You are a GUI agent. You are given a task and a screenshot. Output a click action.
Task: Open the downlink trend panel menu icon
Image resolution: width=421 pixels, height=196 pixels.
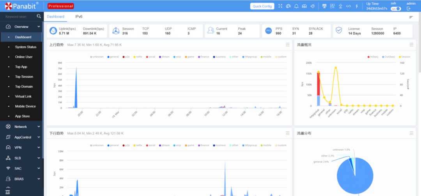tap(288, 133)
